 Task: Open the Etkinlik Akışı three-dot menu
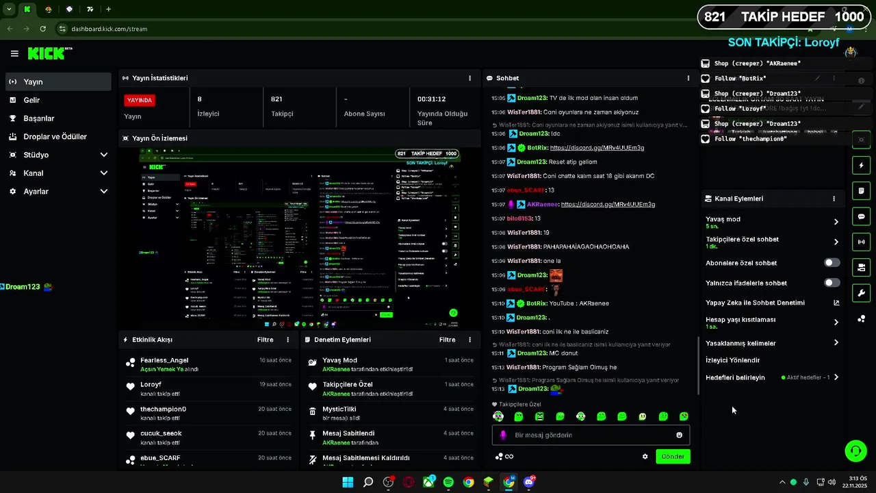point(287,340)
